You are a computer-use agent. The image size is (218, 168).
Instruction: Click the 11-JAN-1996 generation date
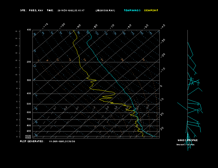tap(62, 141)
